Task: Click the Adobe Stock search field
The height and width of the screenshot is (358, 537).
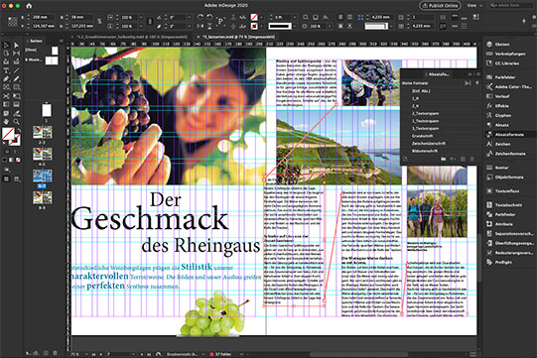Action: (511, 6)
